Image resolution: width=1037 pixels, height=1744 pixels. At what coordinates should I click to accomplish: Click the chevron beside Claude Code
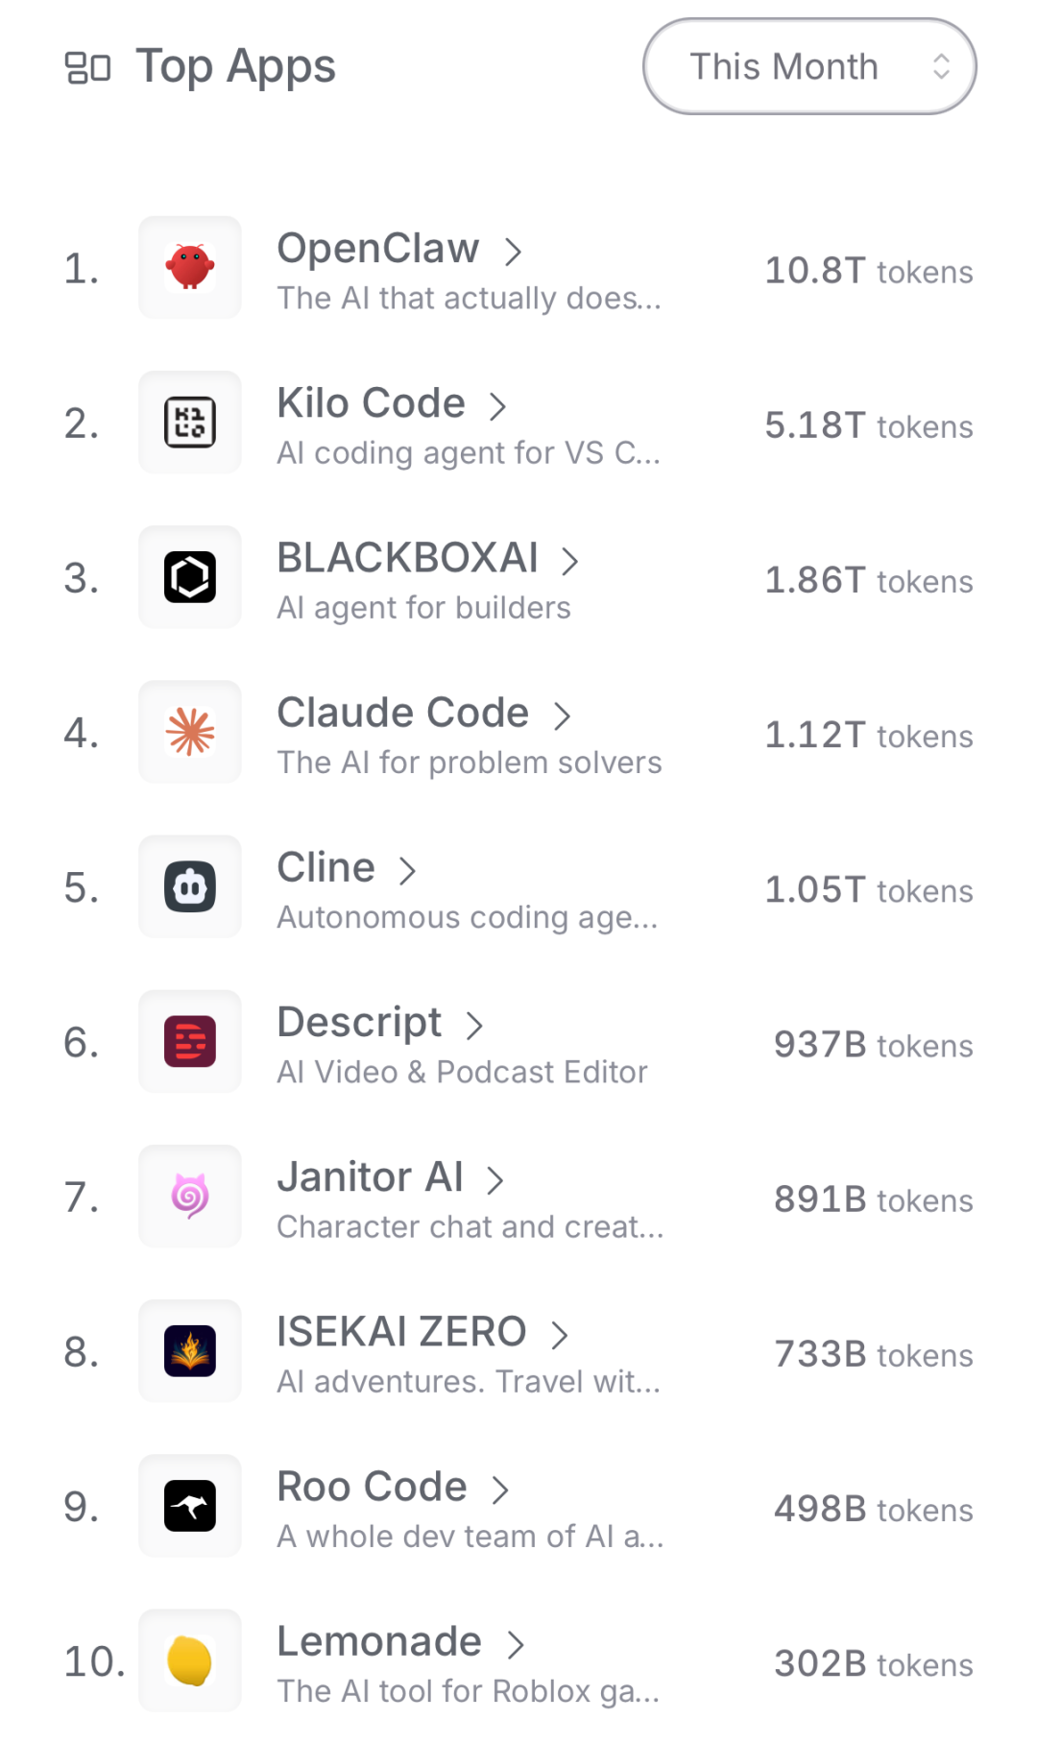[563, 715]
